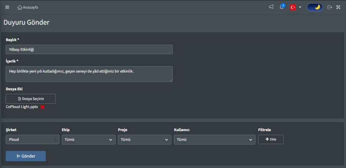346x168 pixels.
Task: Click the Ekle filter button
Action: 271,139
